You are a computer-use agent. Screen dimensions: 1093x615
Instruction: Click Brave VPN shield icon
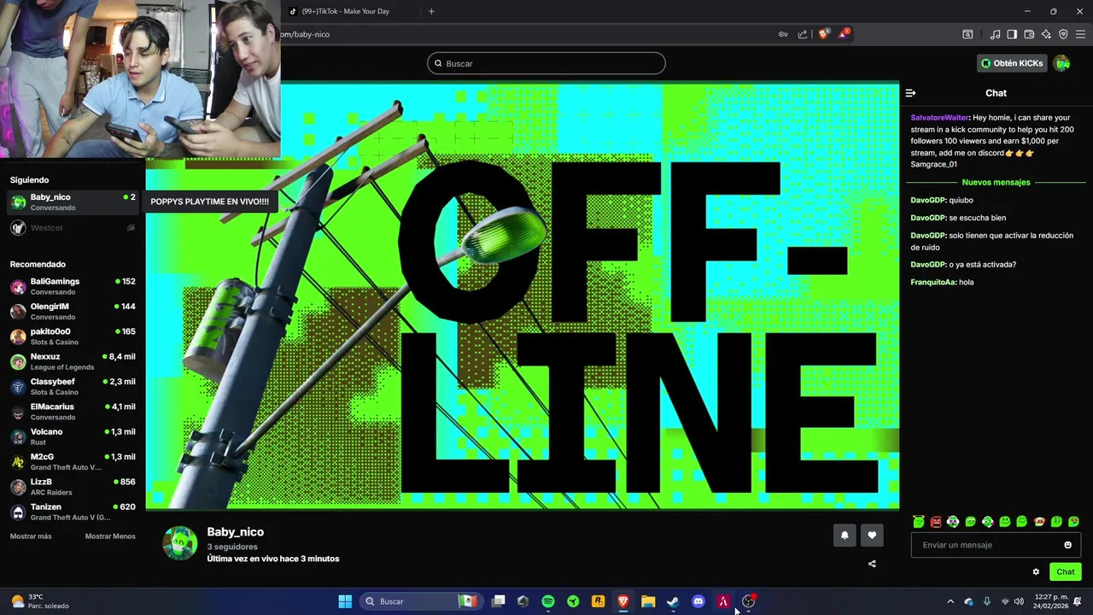[x=1063, y=34]
